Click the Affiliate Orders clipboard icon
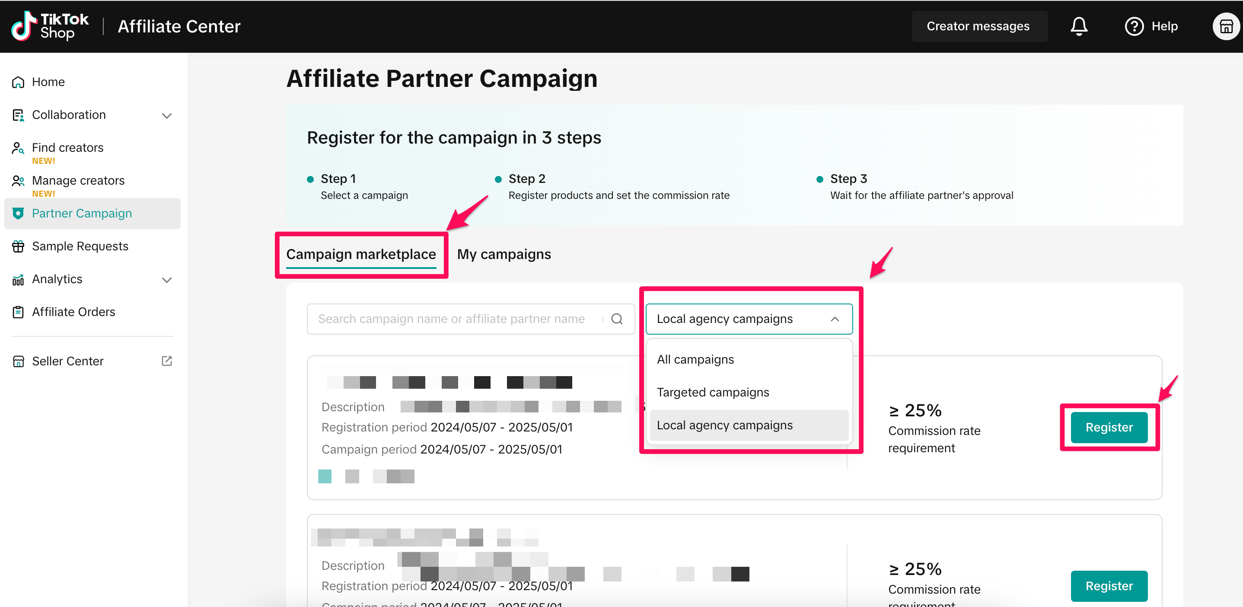This screenshot has width=1243, height=607. 18,312
